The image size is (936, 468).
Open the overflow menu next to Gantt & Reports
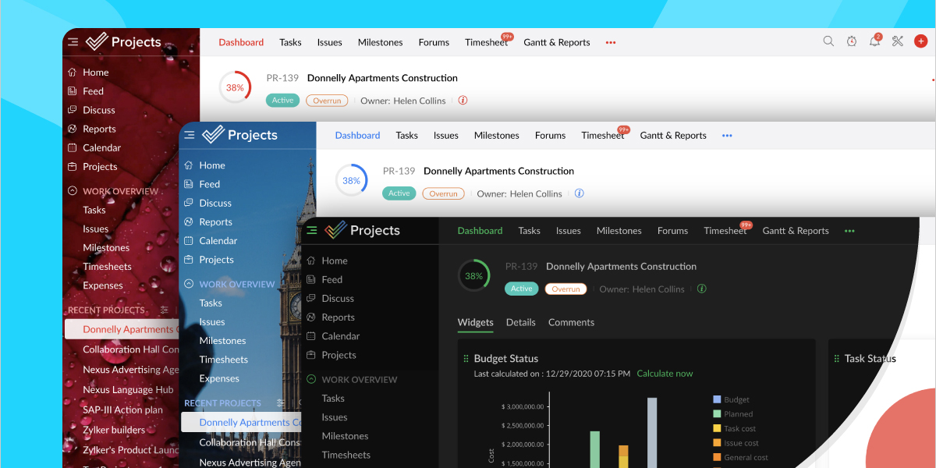coord(849,231)
